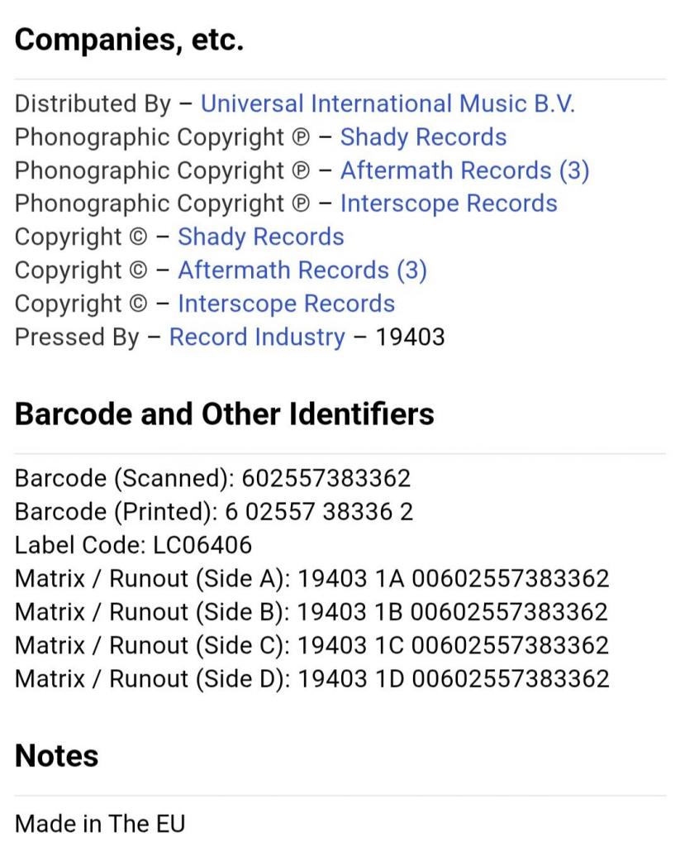Open Interscope Records Phonographic Copyright link
This screenshot has width=680, height=847.
coord(449,203)
